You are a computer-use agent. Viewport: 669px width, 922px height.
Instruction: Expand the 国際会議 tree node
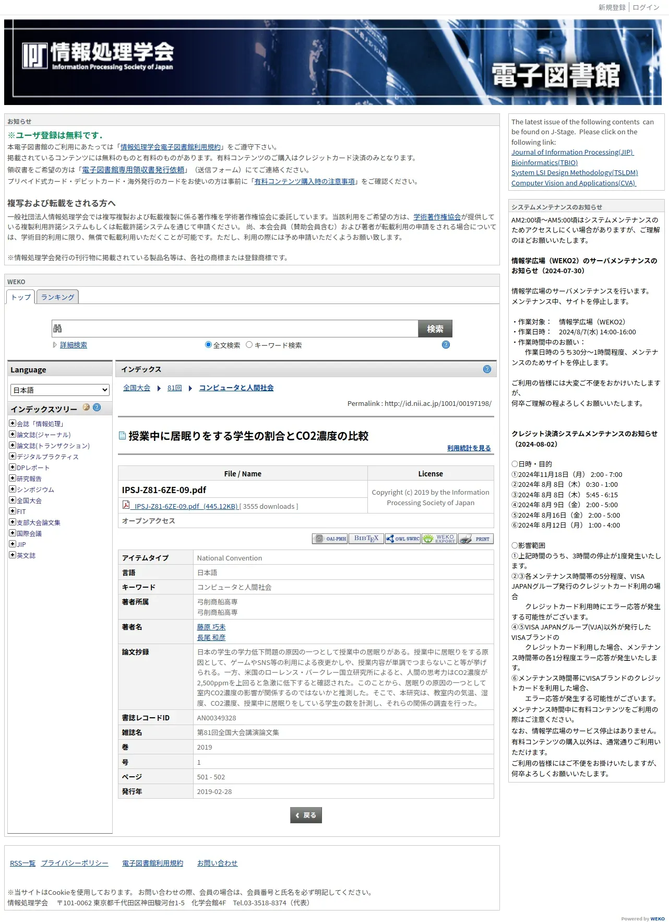[12, 533]
